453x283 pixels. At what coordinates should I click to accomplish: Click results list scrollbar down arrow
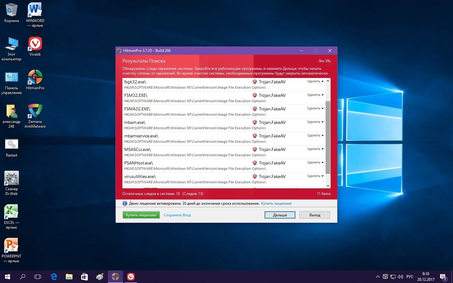coord(328,186)
